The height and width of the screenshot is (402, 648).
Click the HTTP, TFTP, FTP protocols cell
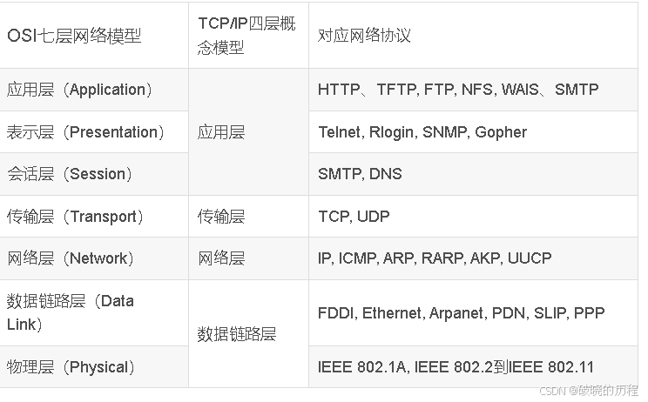click(458, 90)
